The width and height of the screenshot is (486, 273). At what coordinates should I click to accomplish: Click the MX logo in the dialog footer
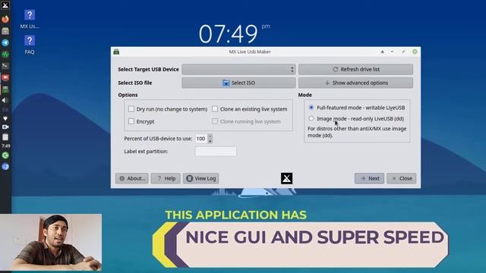287,178
